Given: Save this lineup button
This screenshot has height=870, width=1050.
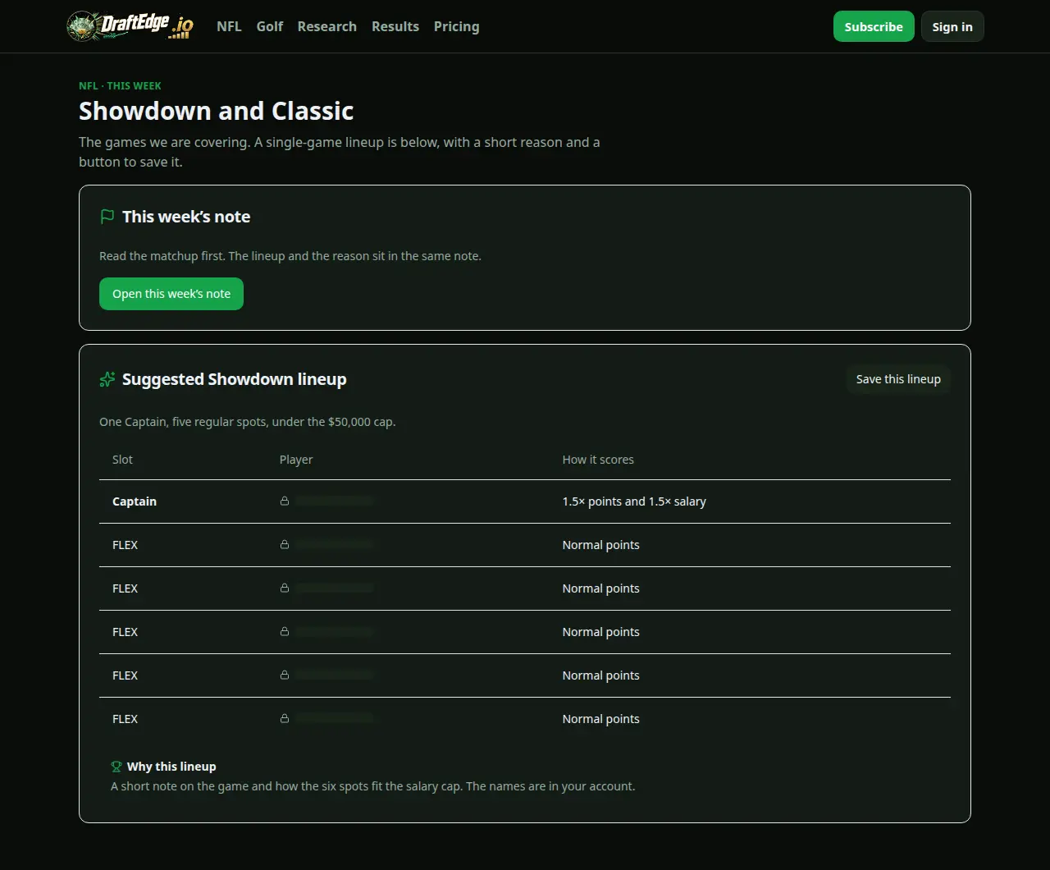Looking at the screenshot, I should (898, 379).
